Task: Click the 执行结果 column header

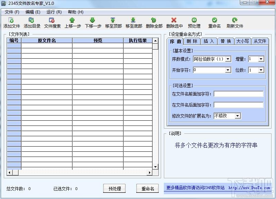Action: 138,40
